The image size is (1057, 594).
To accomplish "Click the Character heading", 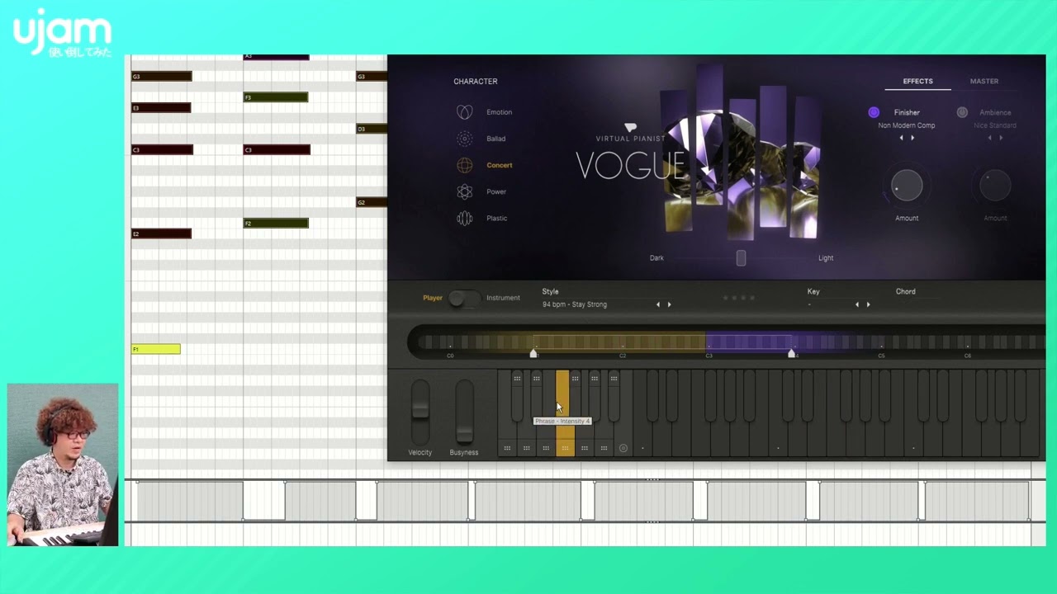I will coord(476,81).
